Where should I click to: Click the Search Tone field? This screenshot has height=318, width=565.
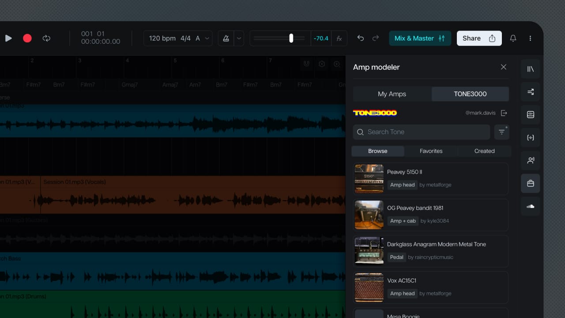point(422,132)
